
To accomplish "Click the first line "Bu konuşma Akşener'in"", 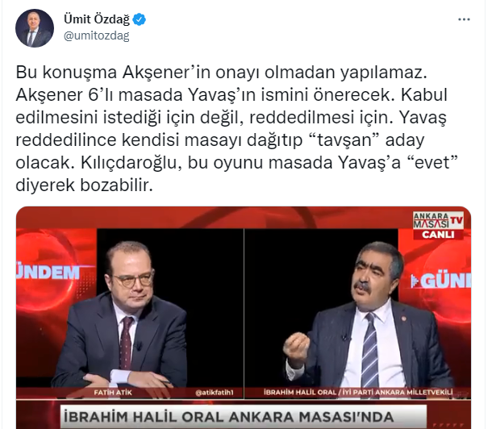I will [x=113, y=72].
